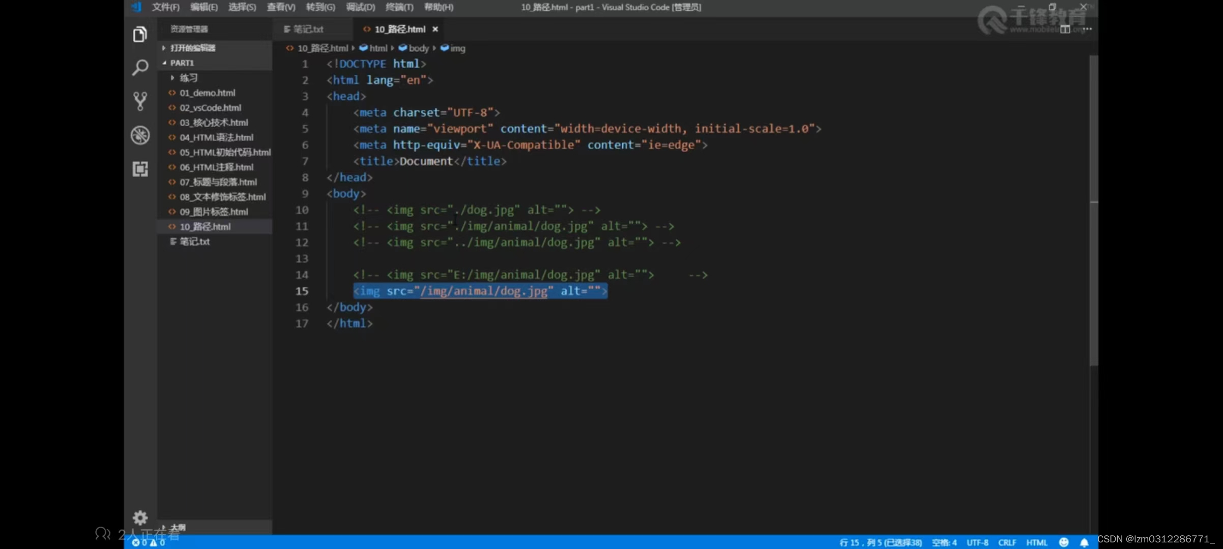Open the 查看(V) menu
The height and width of the screenshot is (549, 1223).
pos(281,7)
